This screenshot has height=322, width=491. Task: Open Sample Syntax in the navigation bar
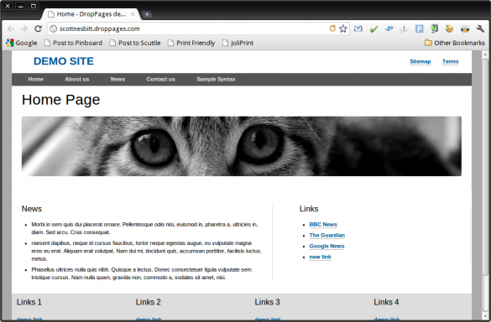click(216, 80)
